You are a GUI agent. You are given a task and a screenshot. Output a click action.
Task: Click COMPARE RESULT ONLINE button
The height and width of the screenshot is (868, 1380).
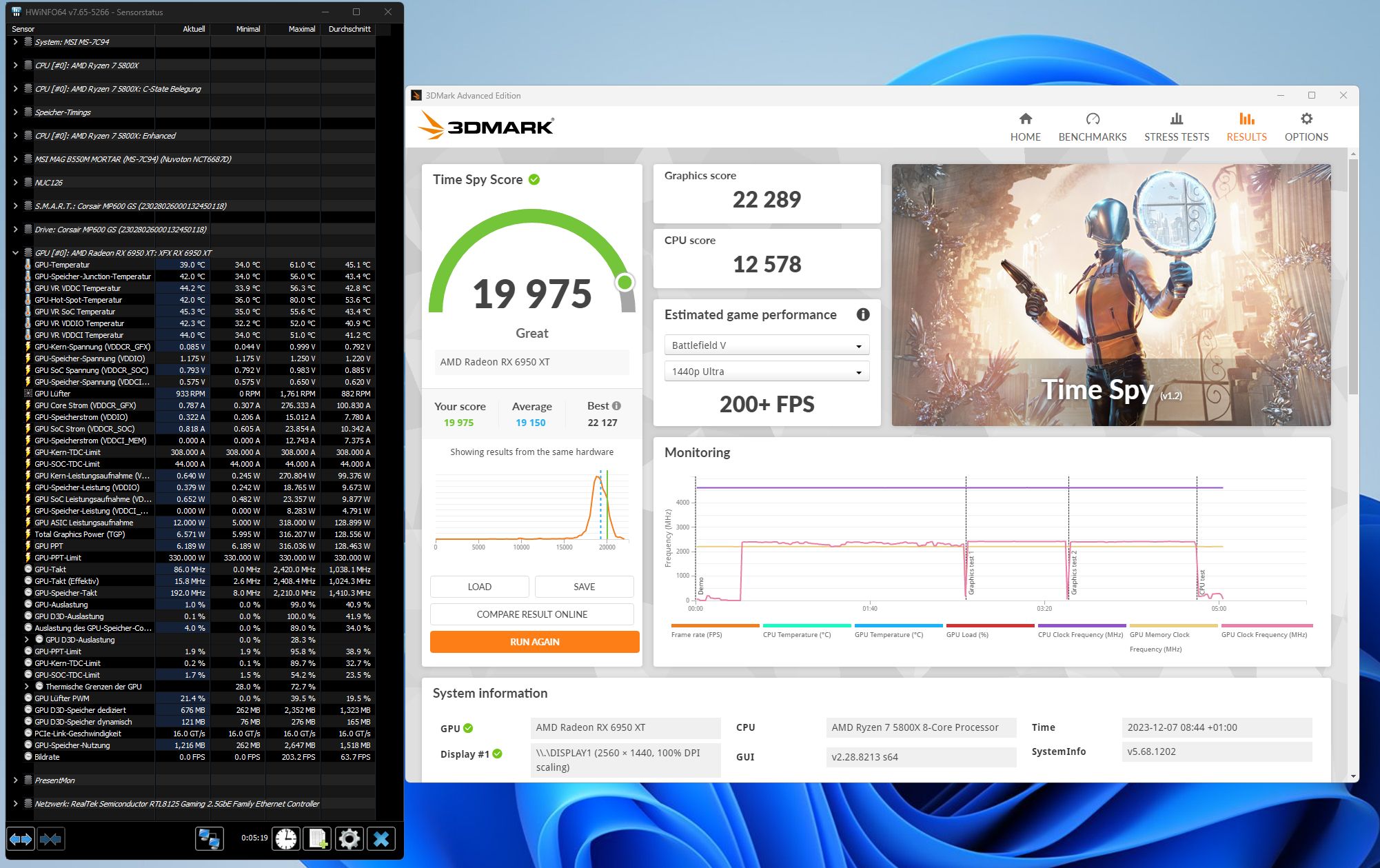[531, 614]
